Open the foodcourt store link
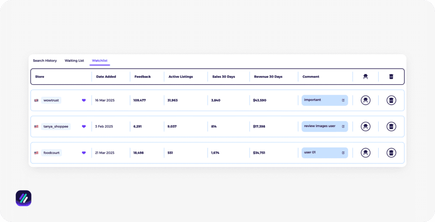 click(51, 153)
